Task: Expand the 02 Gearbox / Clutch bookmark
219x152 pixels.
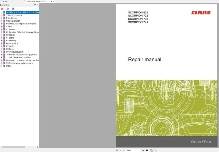Action: click(1, 32)
